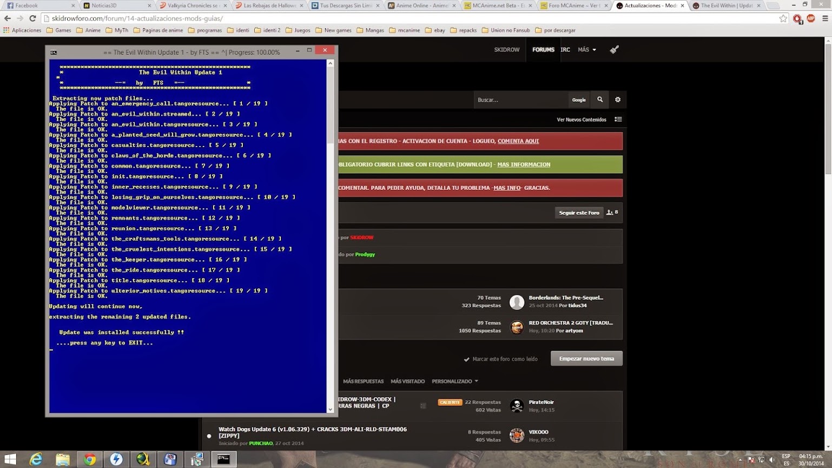Click Empezar nuevo tema button
The height and width of the screenshot is (468, 832).
pyautogui.click(x=586, y=359)
